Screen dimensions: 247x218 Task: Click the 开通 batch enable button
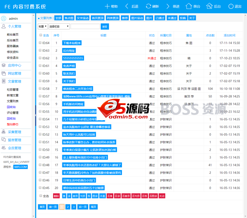pos(102,196)
